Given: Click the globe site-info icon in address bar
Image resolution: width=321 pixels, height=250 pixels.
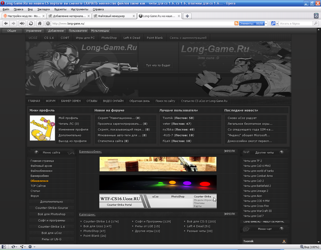Looking at the screenshot, I should point(48,24).
